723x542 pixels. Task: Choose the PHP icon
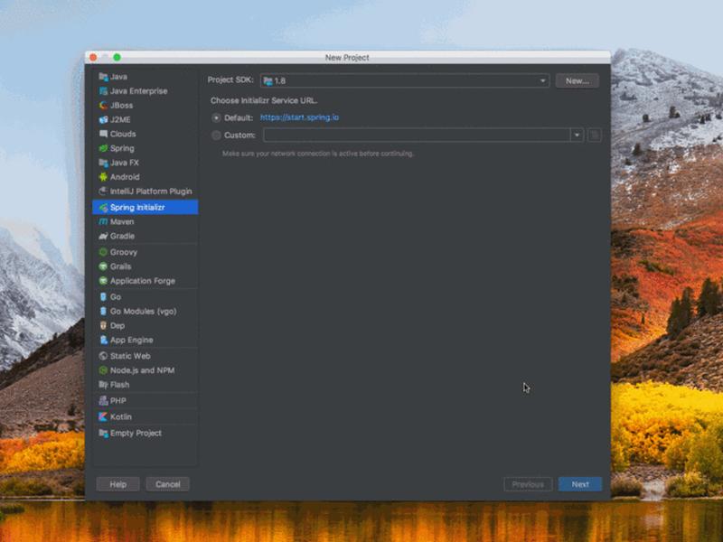(x=103, y=400)
